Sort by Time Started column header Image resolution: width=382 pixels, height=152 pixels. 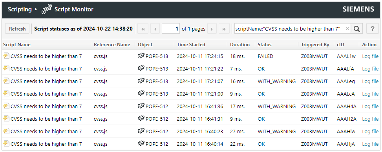[x=191, y=45]
